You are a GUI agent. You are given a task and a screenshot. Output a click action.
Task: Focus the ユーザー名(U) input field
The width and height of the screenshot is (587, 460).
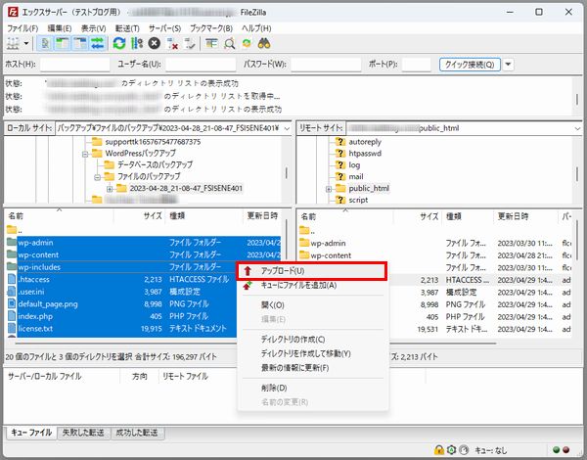pyautogui.click(x=201, y=65)
